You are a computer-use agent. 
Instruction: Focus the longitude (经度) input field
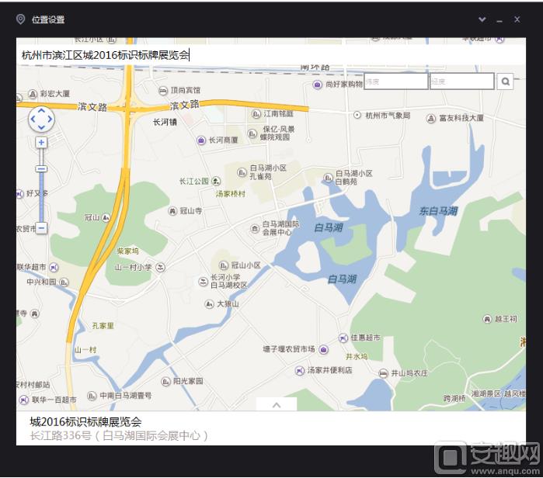point(461,81)
